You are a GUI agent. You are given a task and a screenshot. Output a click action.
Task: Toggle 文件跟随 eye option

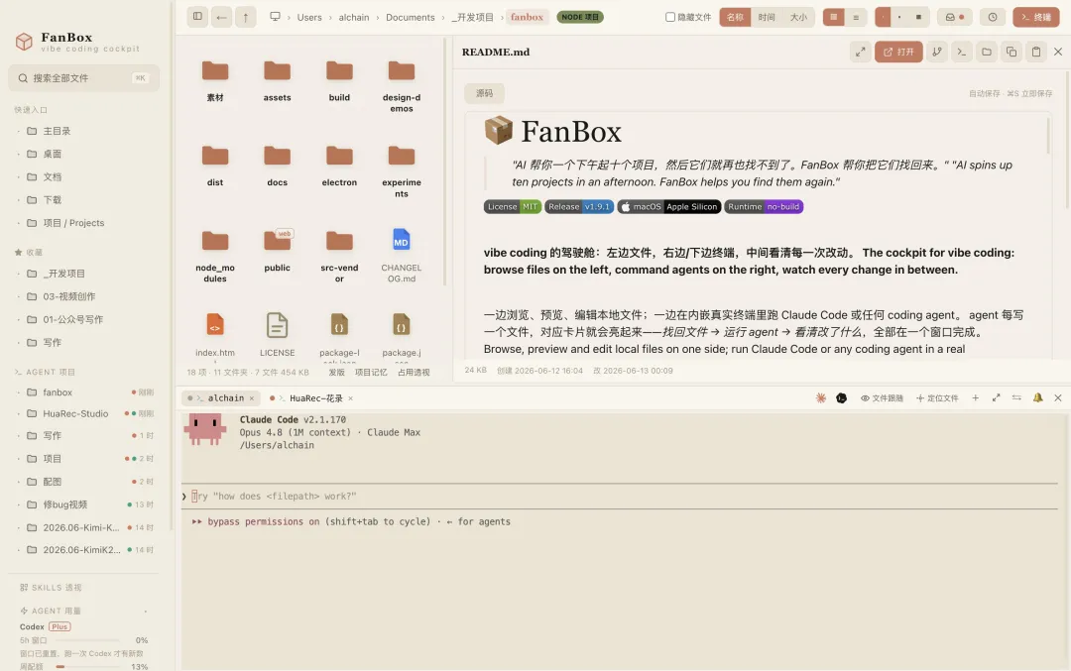(x=882, y=398)
